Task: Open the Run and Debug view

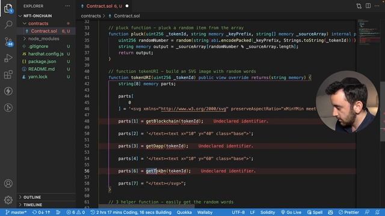Action: [x=8, y=58]
